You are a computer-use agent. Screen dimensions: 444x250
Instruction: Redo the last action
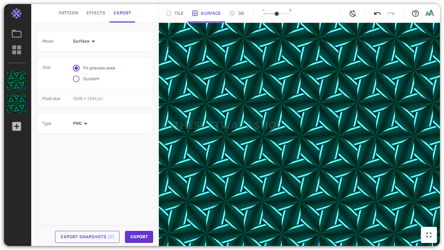click(391, 13)
